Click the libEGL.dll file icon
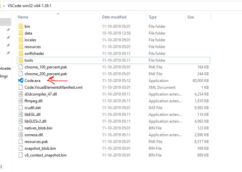 (21, 115)
